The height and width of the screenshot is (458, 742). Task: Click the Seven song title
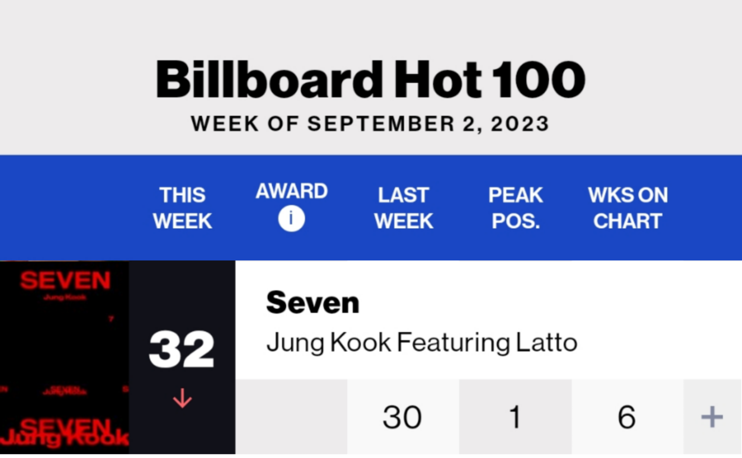(x=313, y=302)
